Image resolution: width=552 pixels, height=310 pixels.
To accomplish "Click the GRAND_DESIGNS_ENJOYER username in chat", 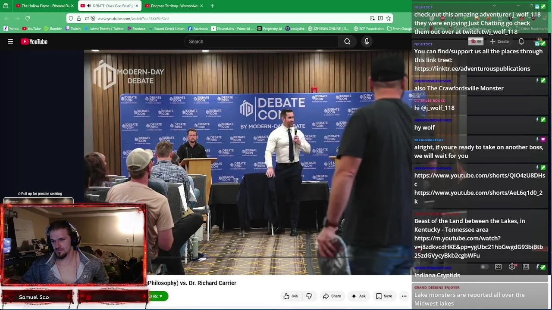I will 437,288.
